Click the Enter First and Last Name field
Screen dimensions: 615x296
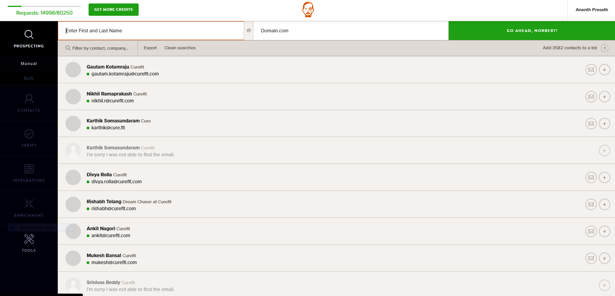coord(151,30)
